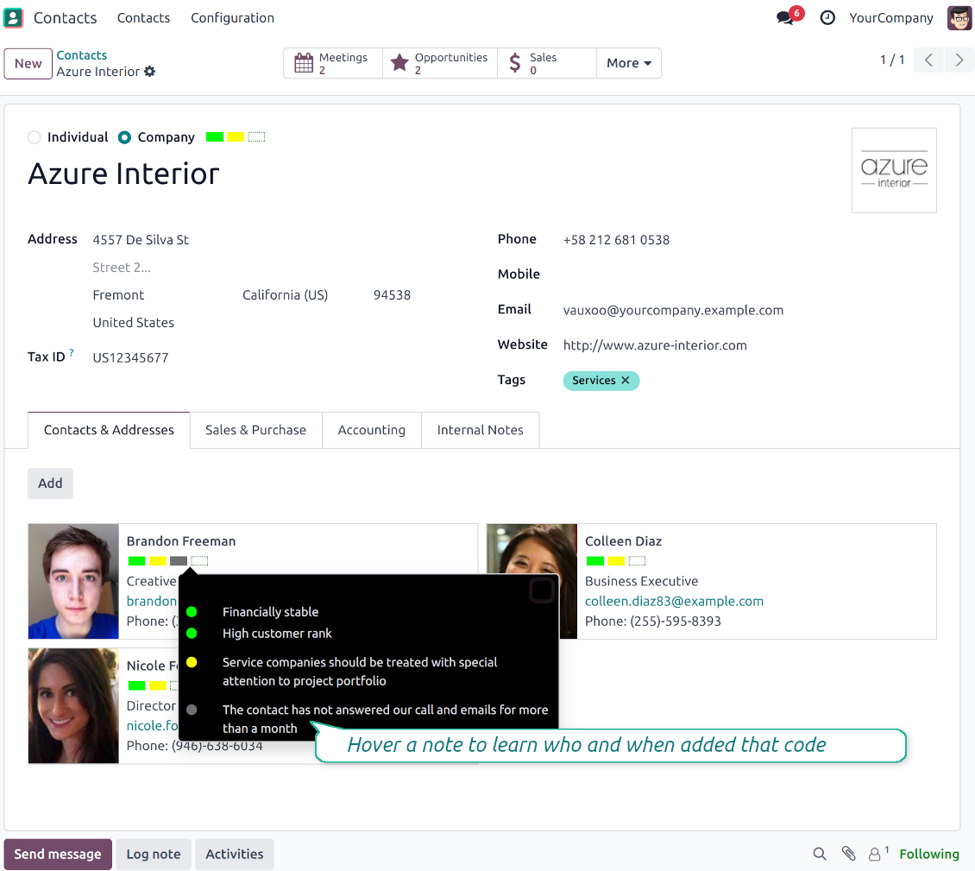Image resolution: width=975 pixels, height=871 pixels.
Task: Click the Following button
Action: coord(929,854)
